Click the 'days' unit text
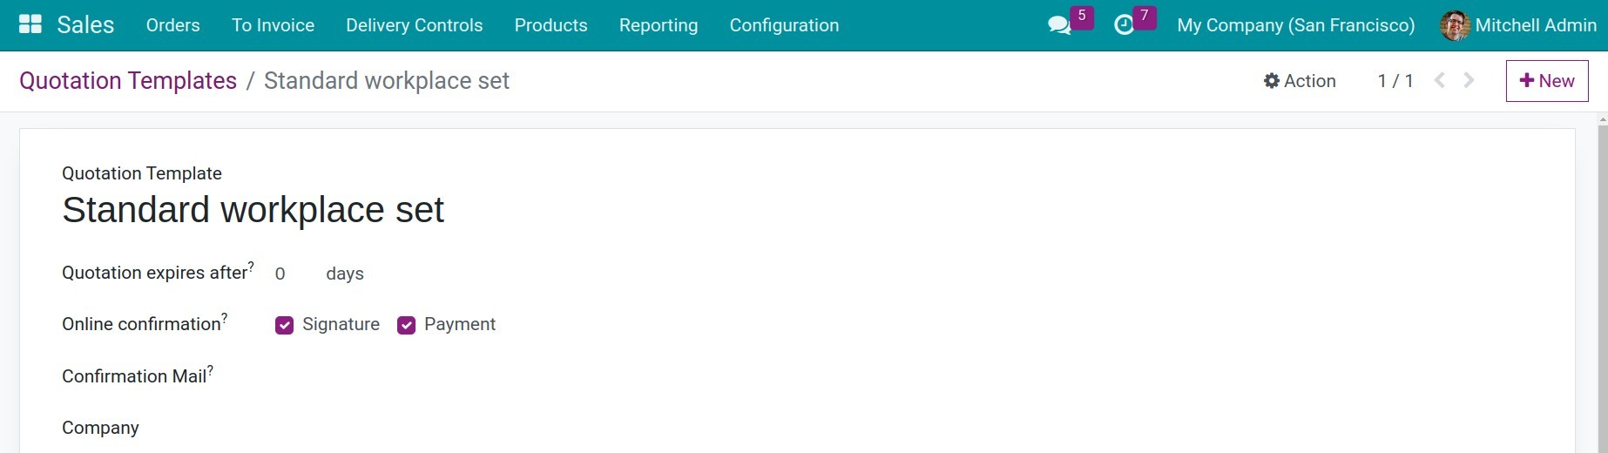This screenshot has width=1608, height=453. (345, 274)
